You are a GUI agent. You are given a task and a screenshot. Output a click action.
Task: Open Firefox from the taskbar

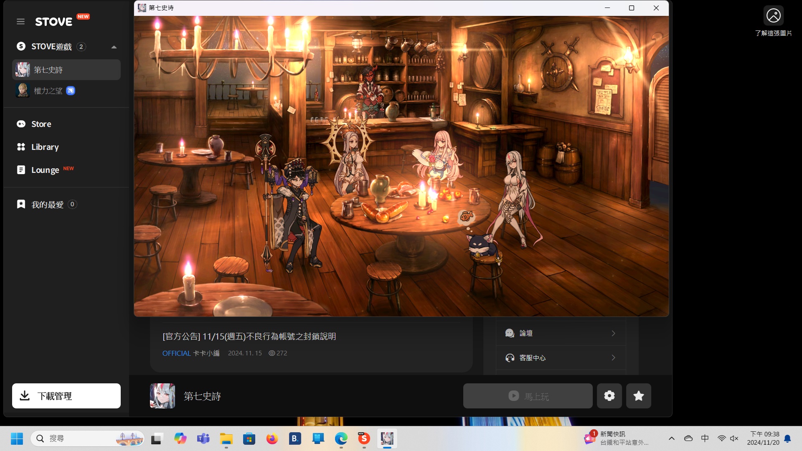point(272,438)
